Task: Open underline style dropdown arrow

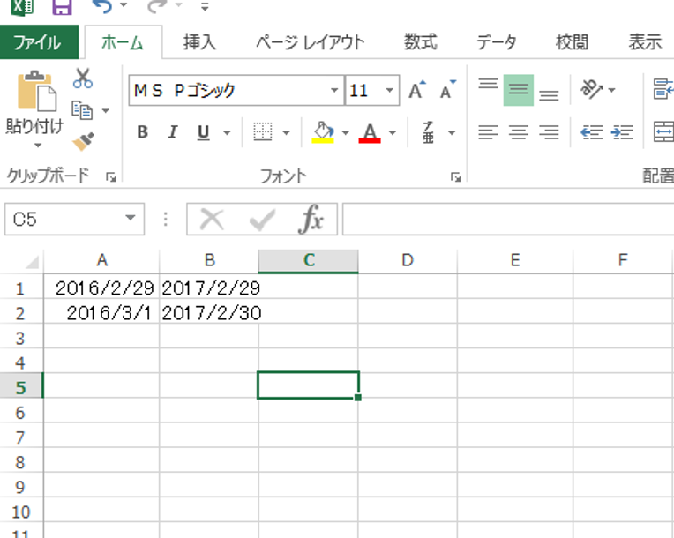Action: (x=227, y=133)
